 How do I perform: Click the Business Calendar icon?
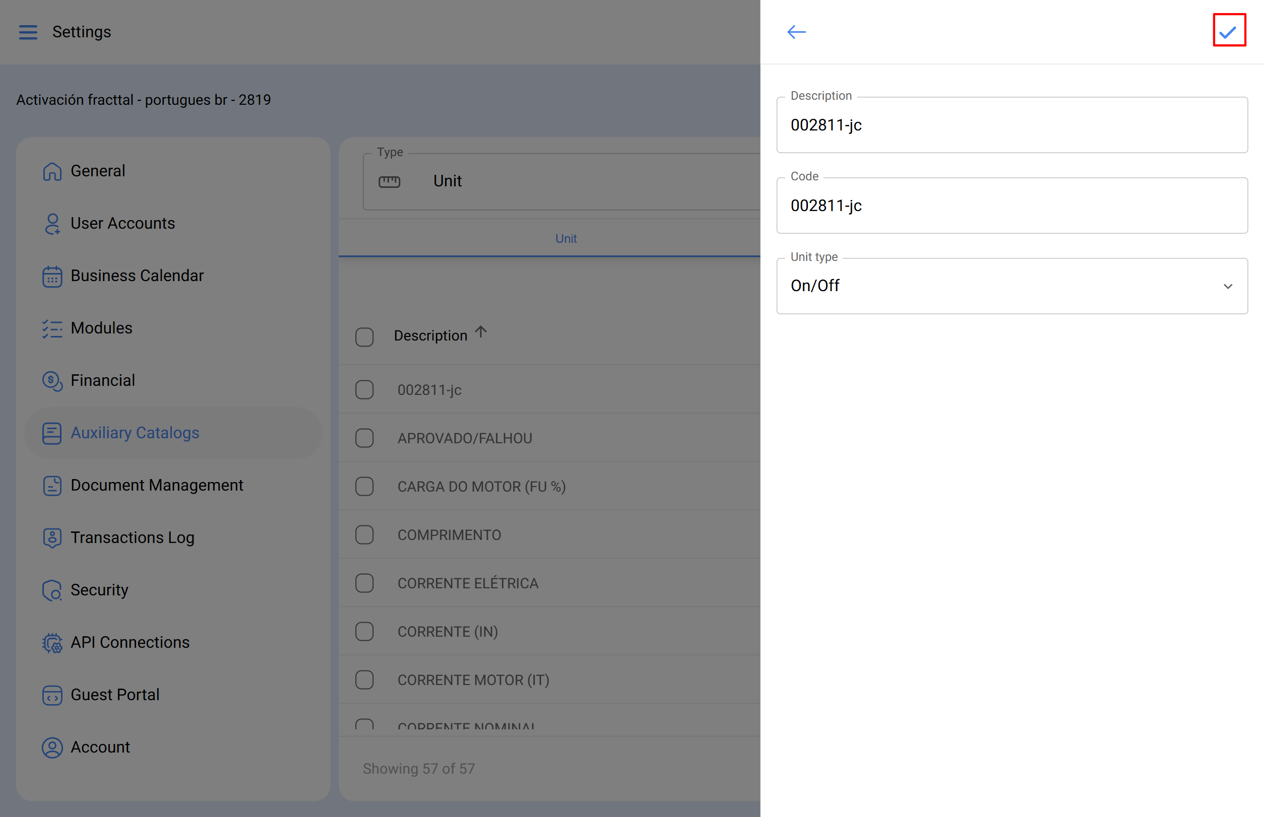(52, 276)
